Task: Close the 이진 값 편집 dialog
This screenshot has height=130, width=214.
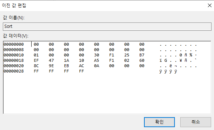Action: 209,5
